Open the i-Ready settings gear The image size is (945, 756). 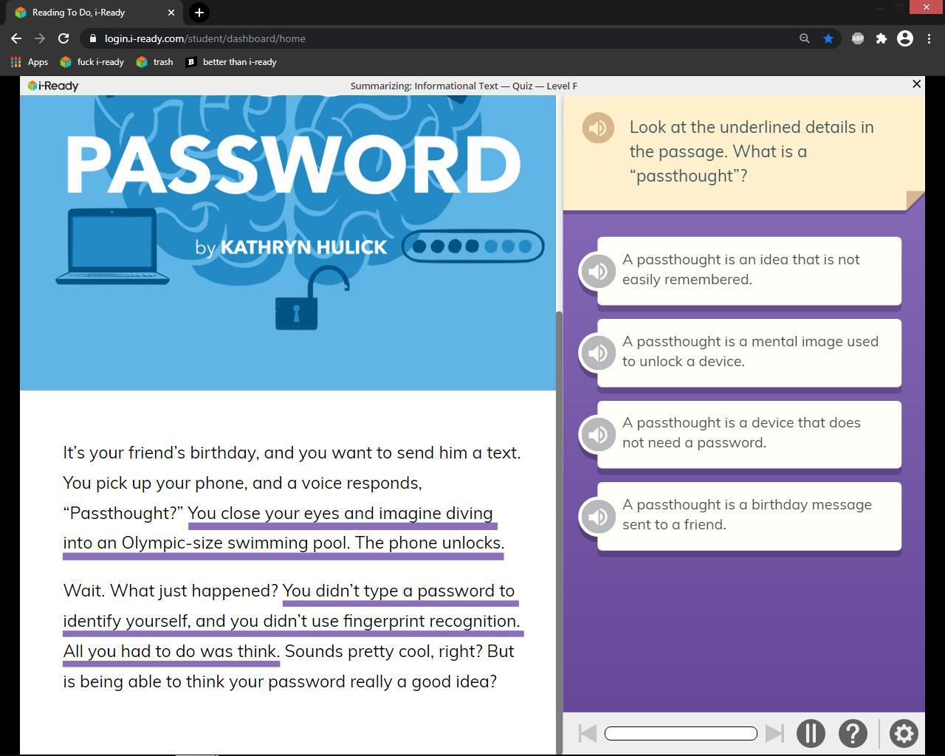(904, 733)
